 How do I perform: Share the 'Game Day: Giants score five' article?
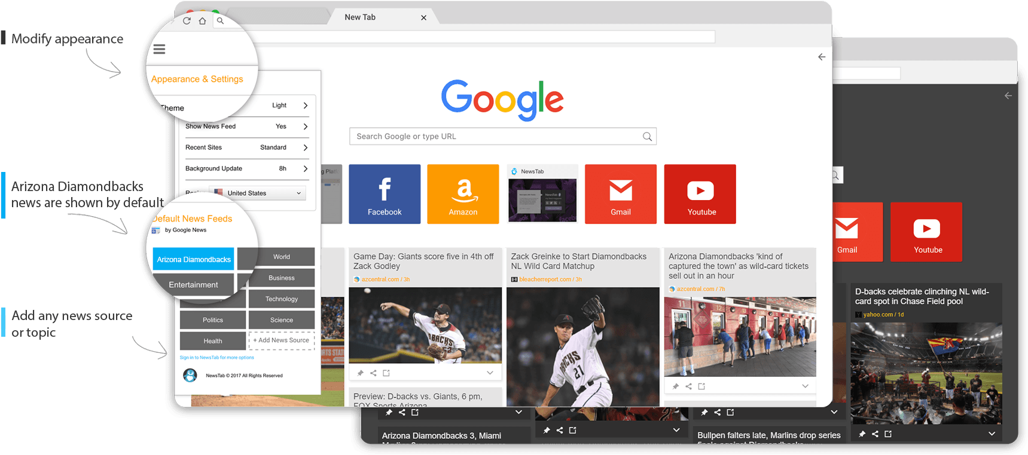click(373, 373)
